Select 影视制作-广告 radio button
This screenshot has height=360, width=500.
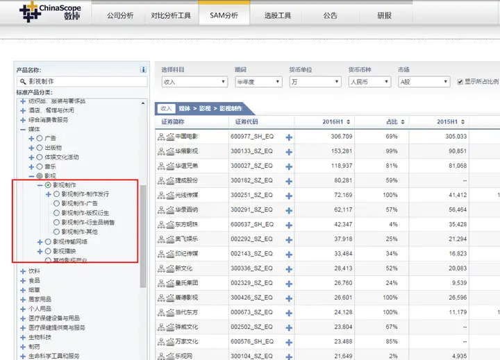pos(56,203)
